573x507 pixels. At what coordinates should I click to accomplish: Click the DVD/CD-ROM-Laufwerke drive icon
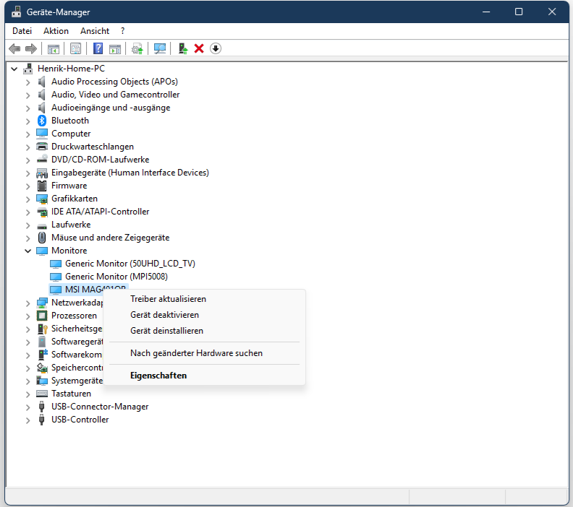point(42,160)
